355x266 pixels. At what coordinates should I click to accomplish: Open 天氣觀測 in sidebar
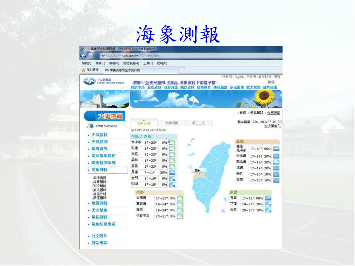point(99,142)
